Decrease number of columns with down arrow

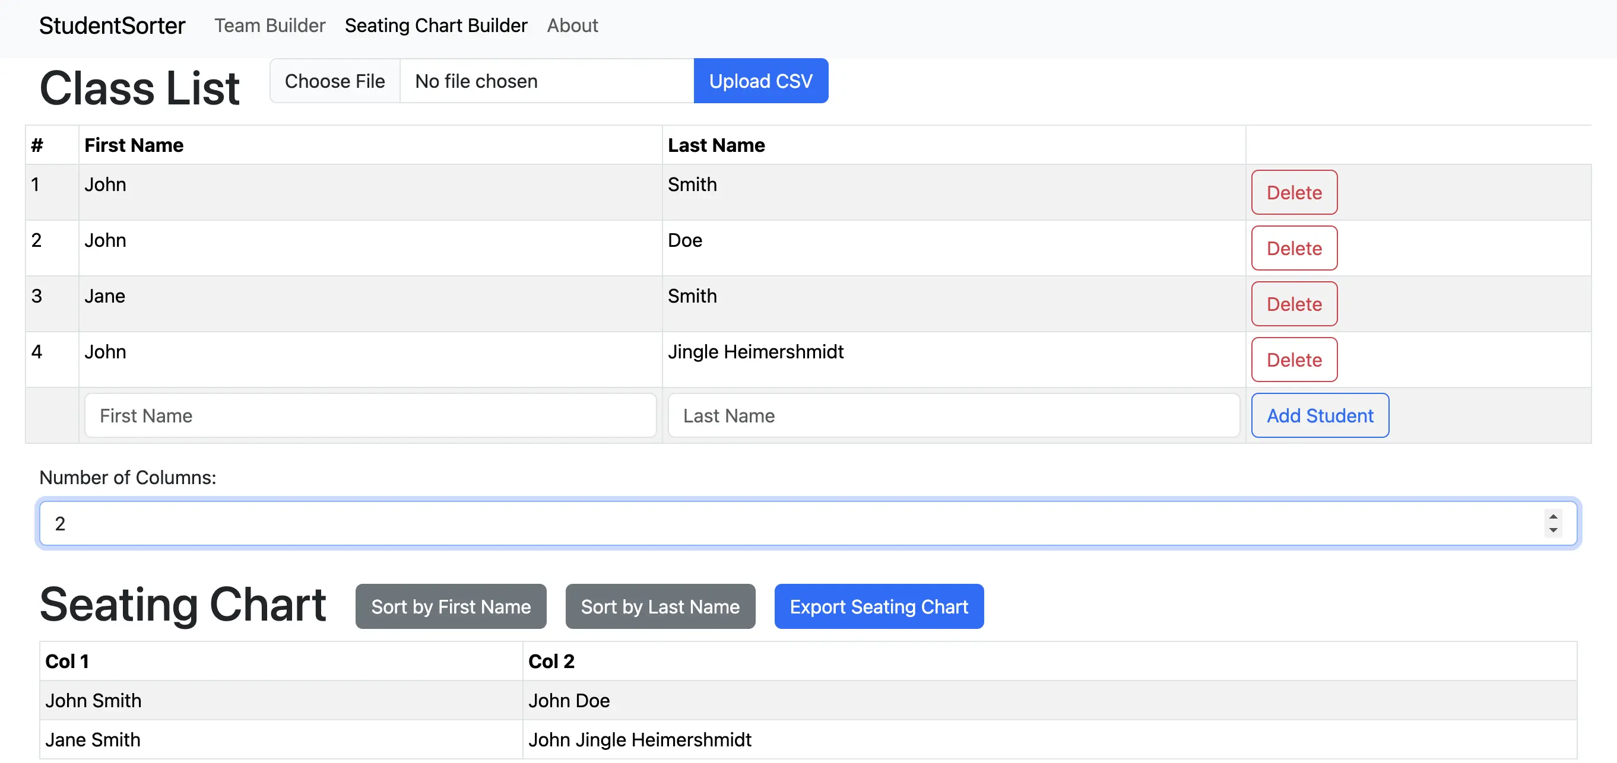click(1552, 530)
